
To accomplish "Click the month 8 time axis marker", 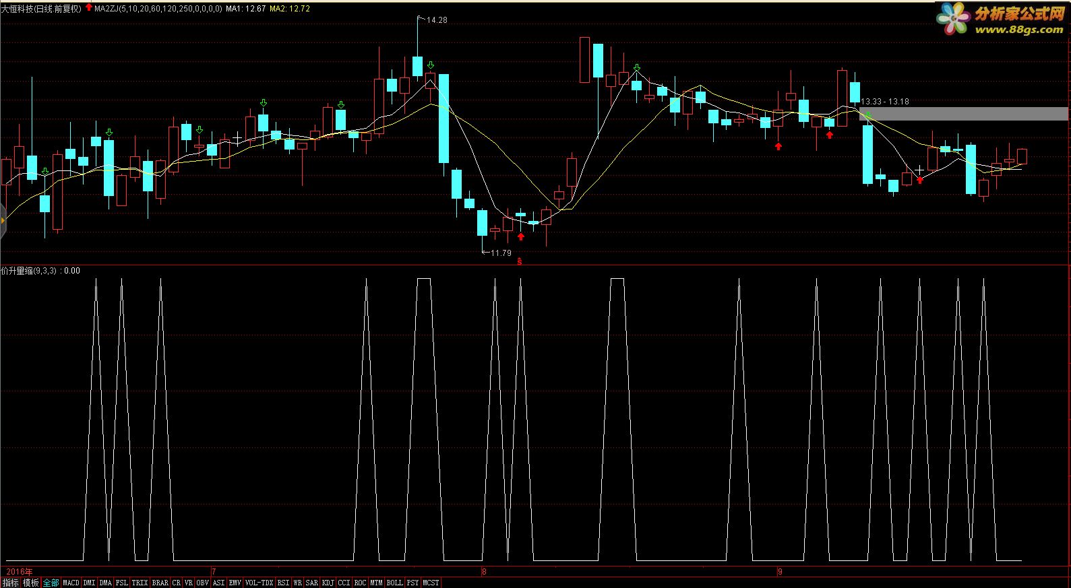I will click(484, 572).
